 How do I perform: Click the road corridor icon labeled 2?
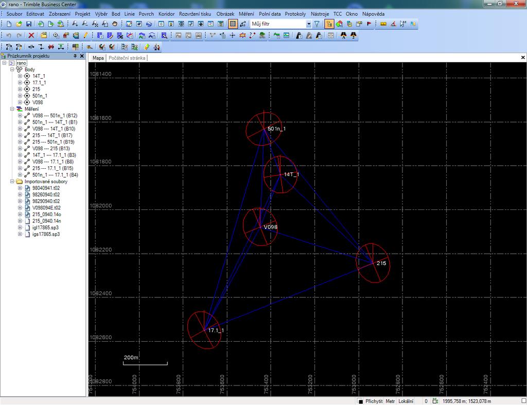353,36
